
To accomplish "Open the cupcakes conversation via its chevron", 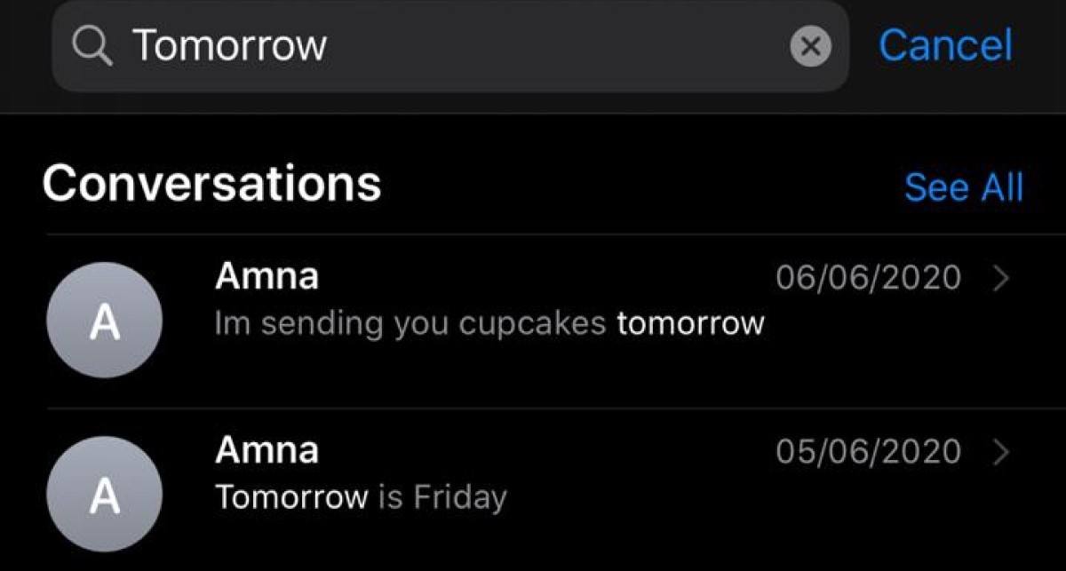I will point(1001,279).
